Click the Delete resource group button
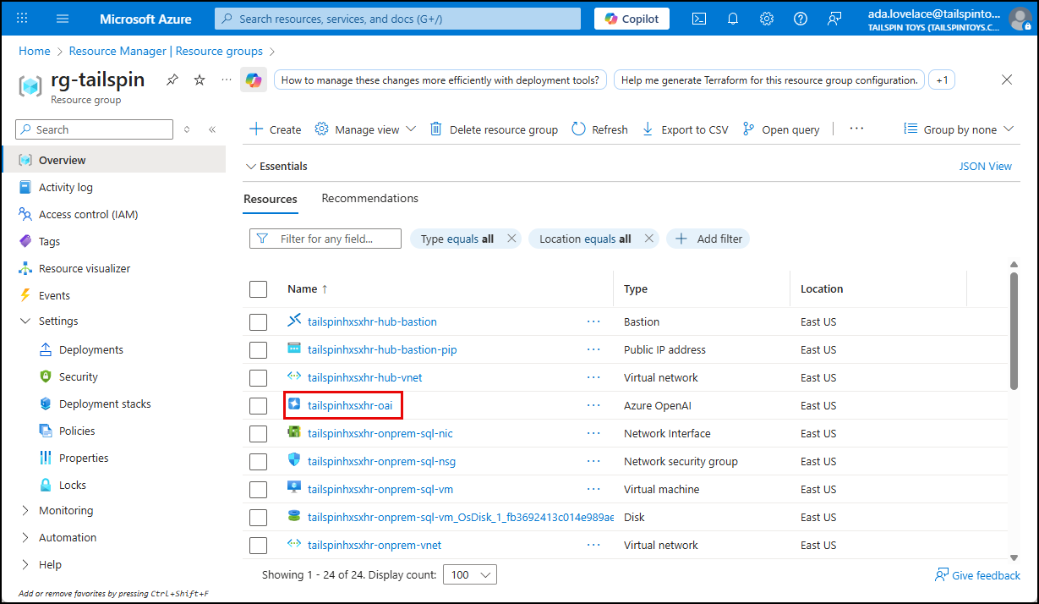 pos(494,129)
